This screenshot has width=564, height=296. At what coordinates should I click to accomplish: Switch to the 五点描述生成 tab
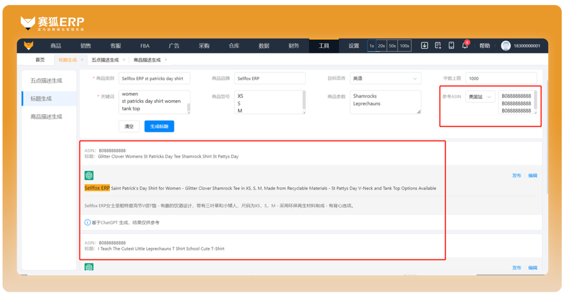tap(105, 60)
